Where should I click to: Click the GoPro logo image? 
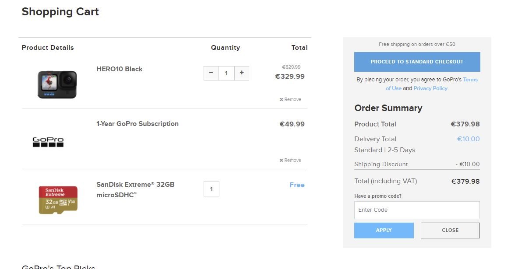(x=48, y=142)
